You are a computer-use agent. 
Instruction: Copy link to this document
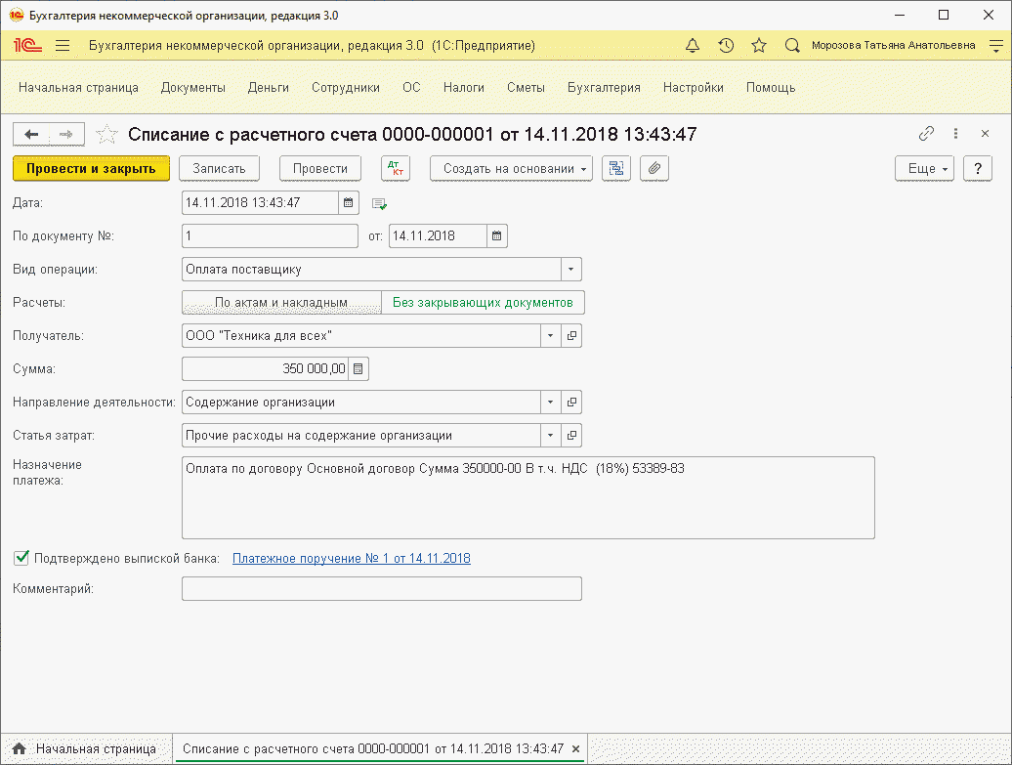point(926,134)
